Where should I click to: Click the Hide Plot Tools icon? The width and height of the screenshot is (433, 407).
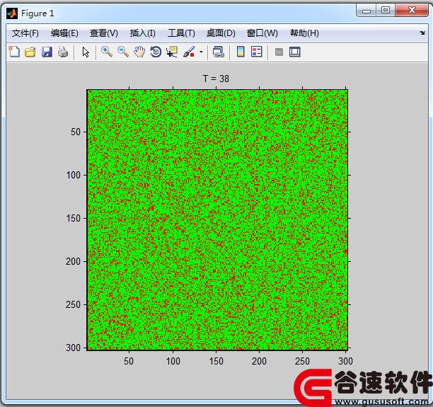(x=279, y=52)
